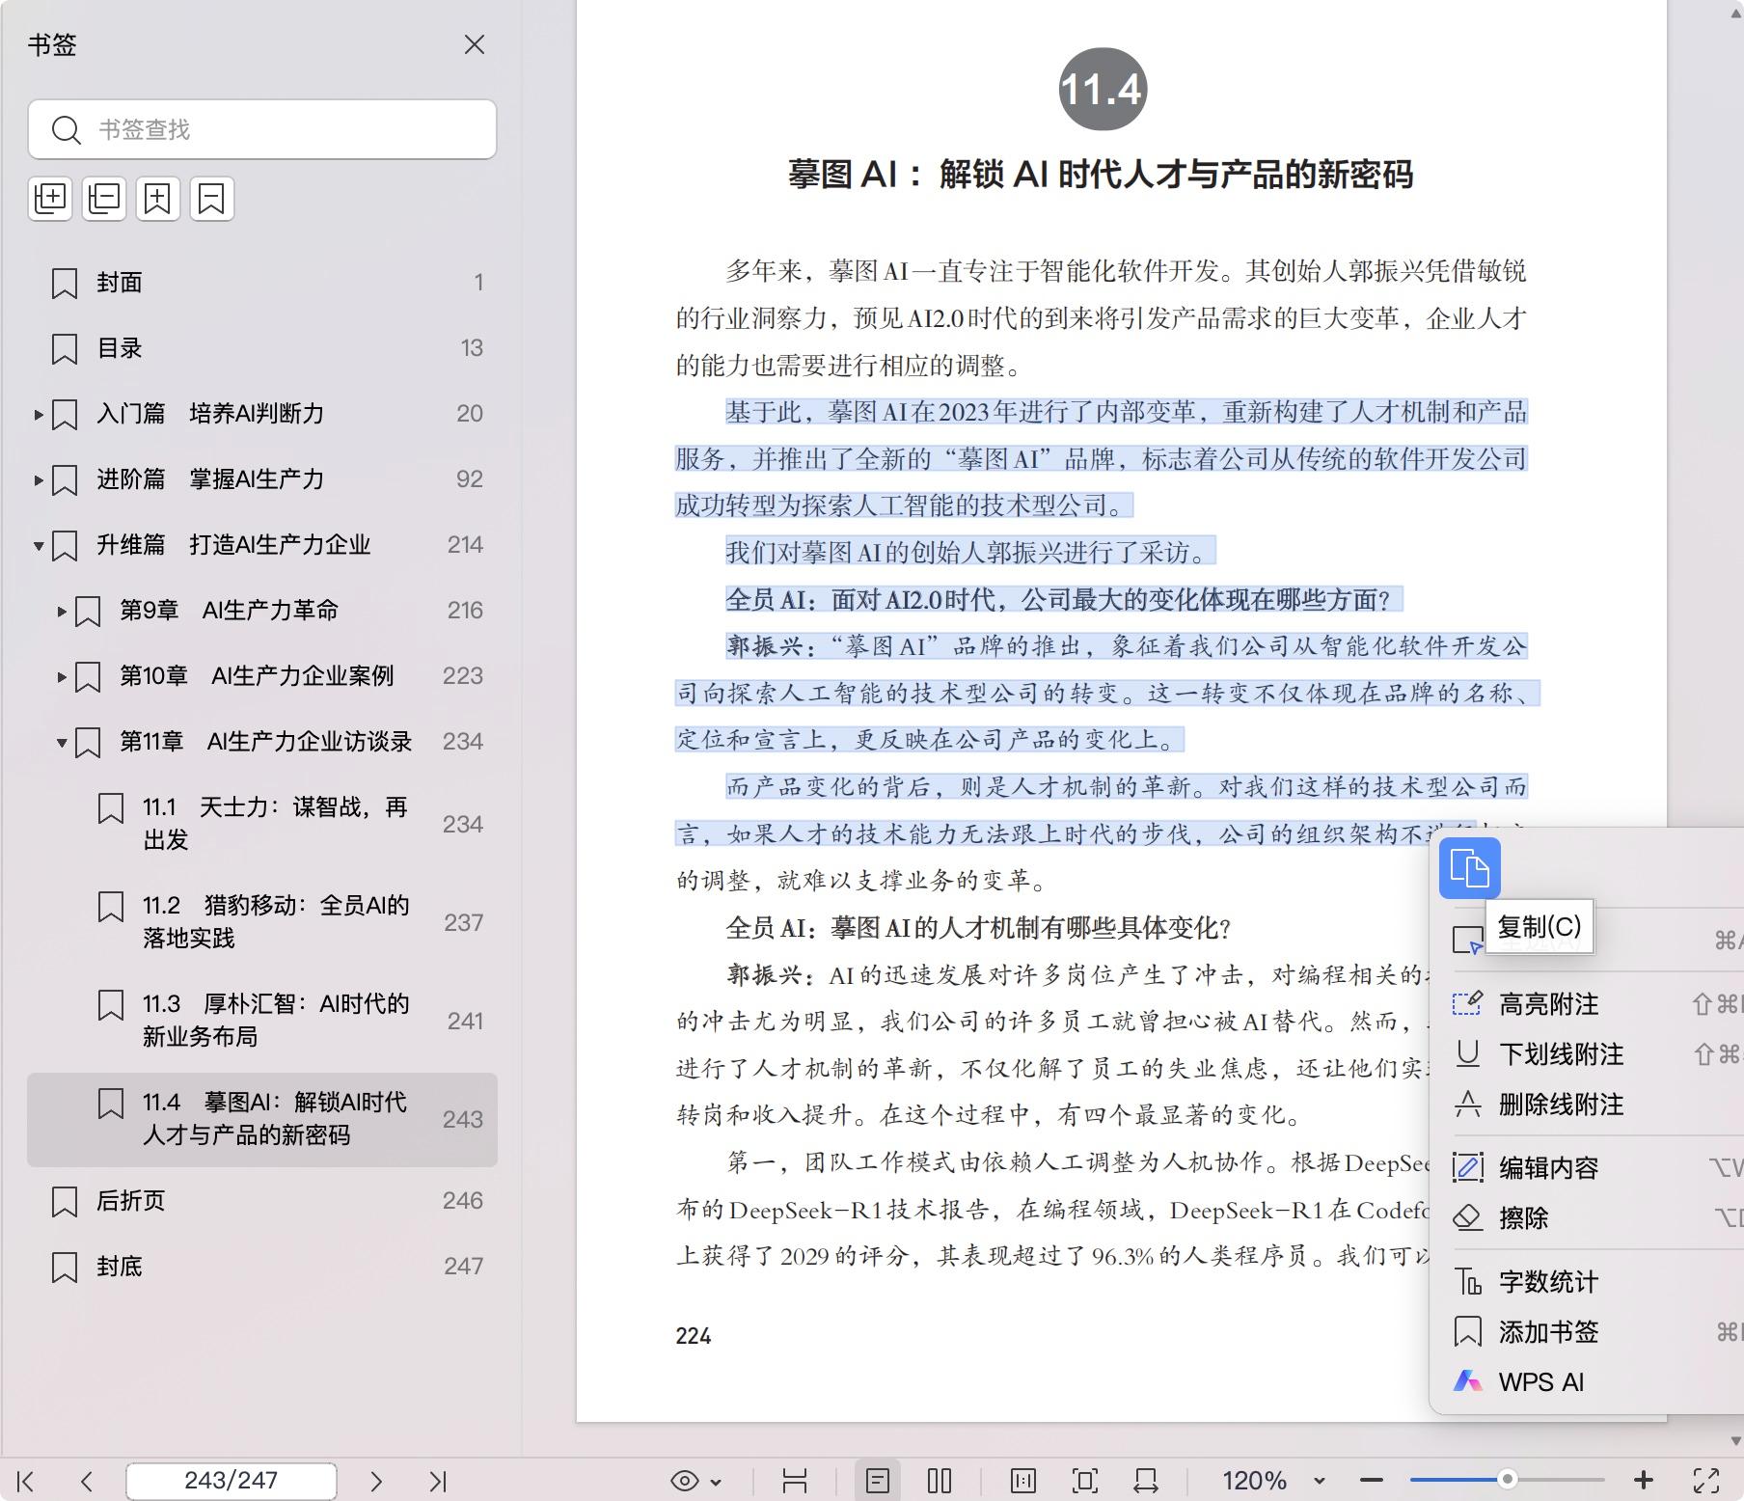Screen dimensions: 1744x1501
Task: Go to the previous page
Action: click(87, 1481)
